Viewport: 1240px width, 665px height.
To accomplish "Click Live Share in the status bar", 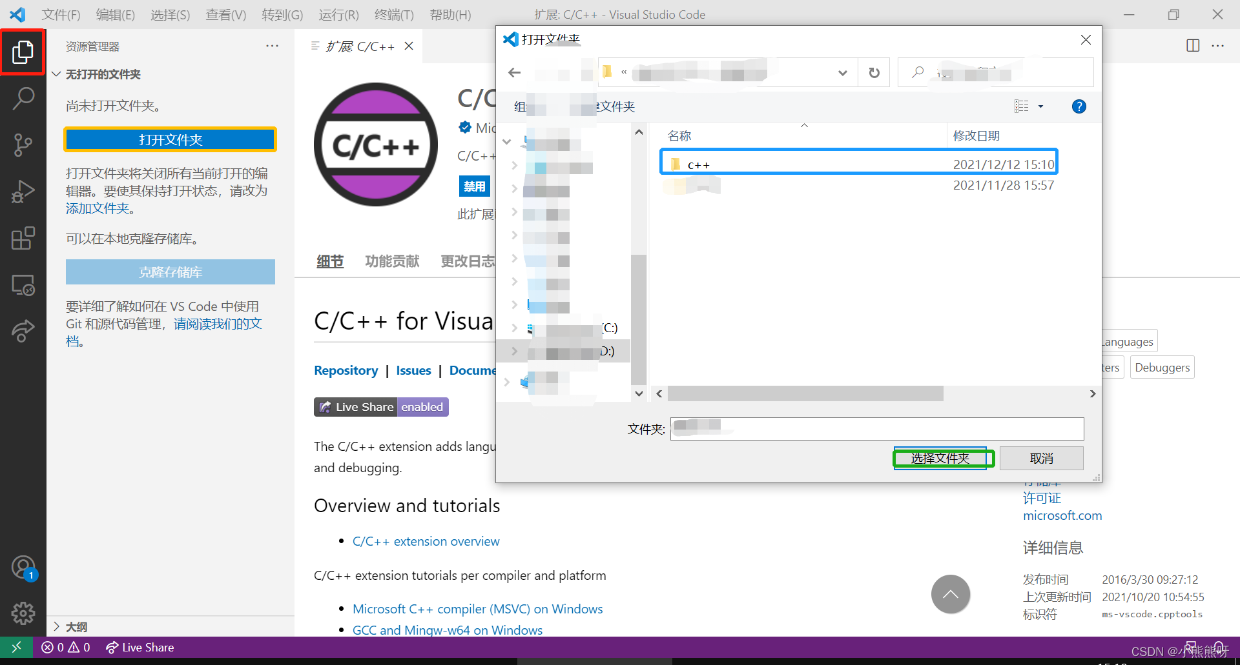I will point(140,647).
